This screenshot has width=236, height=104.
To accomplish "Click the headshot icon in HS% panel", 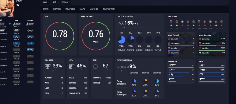I will (72, 66).
